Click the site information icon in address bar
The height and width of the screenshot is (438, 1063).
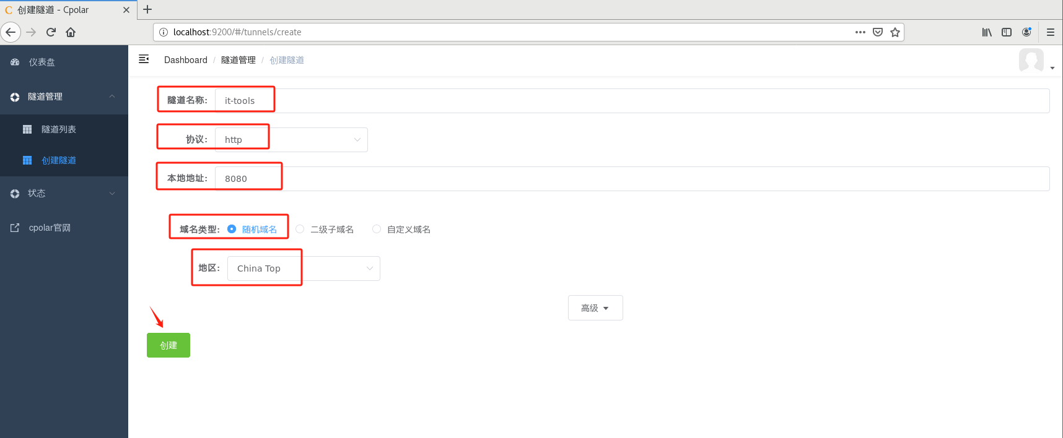(x=164, y=32)
